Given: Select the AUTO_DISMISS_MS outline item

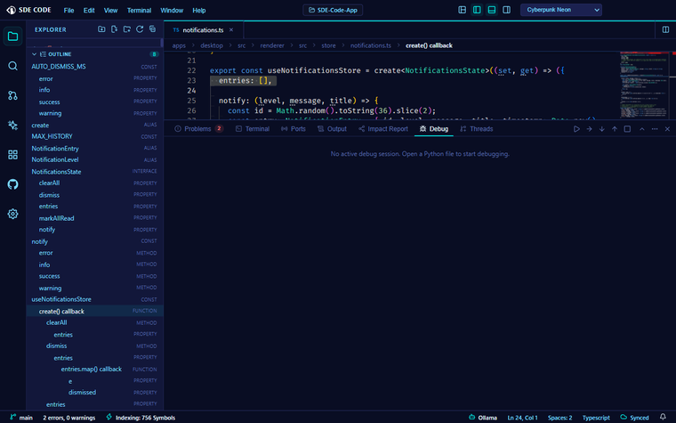Looking at the screenshot, I should click(x=94, y=67).
